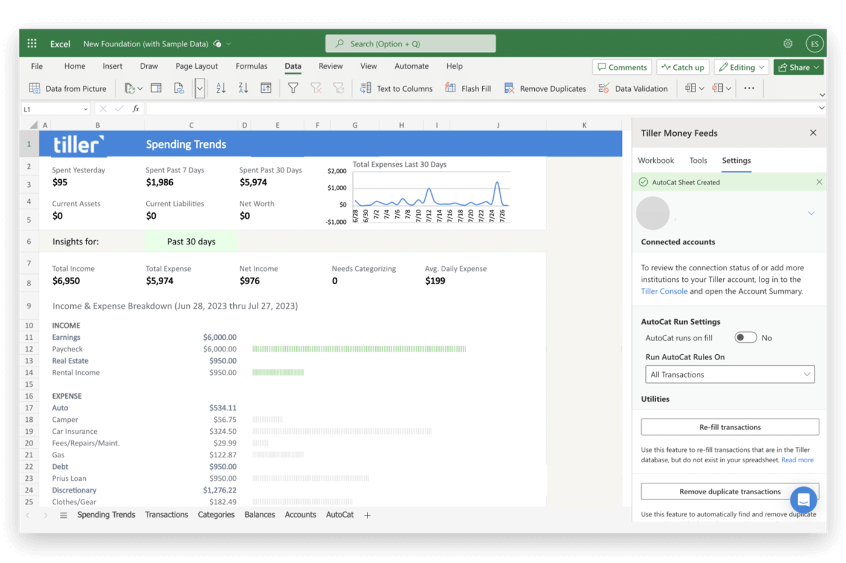Image resolution: width=846 pixels, height=563 pixels.
Task: Open the AutoCat sheet tab
Action: click(340, 515)
